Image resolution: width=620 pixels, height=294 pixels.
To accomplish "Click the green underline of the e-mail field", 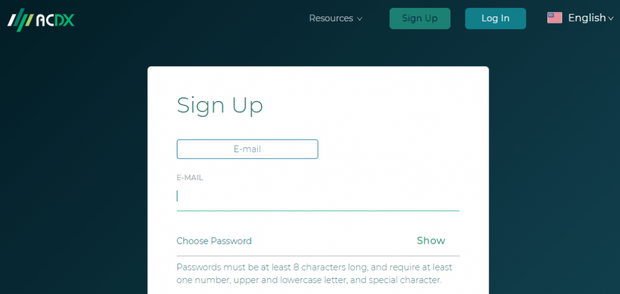I will (318, 211).
